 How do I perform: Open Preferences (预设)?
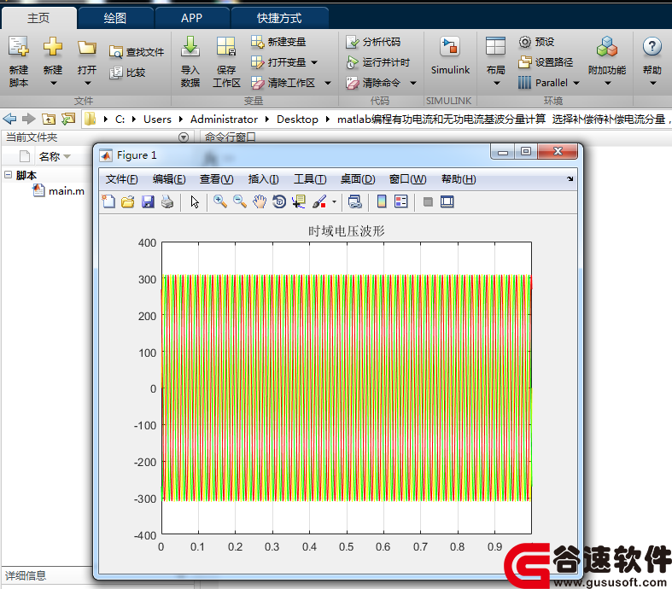coord(536,42)
